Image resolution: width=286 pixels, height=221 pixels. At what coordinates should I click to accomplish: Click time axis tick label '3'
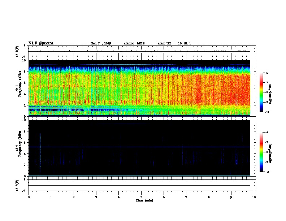[x=96, y=197]
